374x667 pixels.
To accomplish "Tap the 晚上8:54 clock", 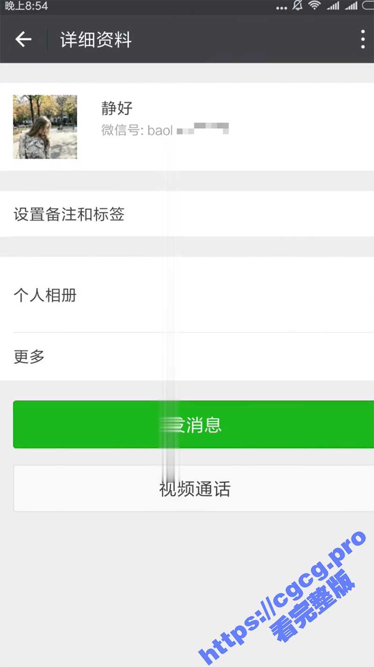I will tap(27, 6).
